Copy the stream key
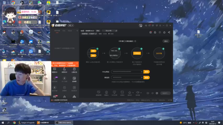The image size is (223, 125). (147, 77)
